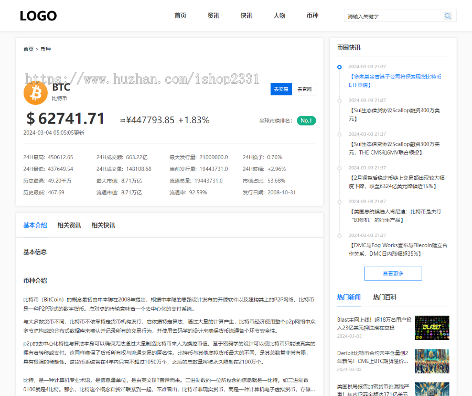Click the 24H最高 value 450612.65
Image resolution: width=472 pixels, height=396 pixels.
click(60, 157)
